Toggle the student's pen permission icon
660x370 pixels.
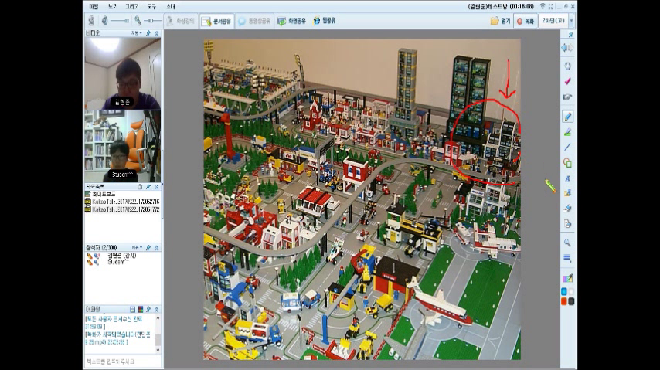[90, 262]
